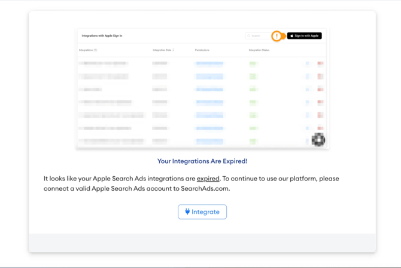
Task: Click the blue permissions tag in the second row
Action: [x=209, y=76]
